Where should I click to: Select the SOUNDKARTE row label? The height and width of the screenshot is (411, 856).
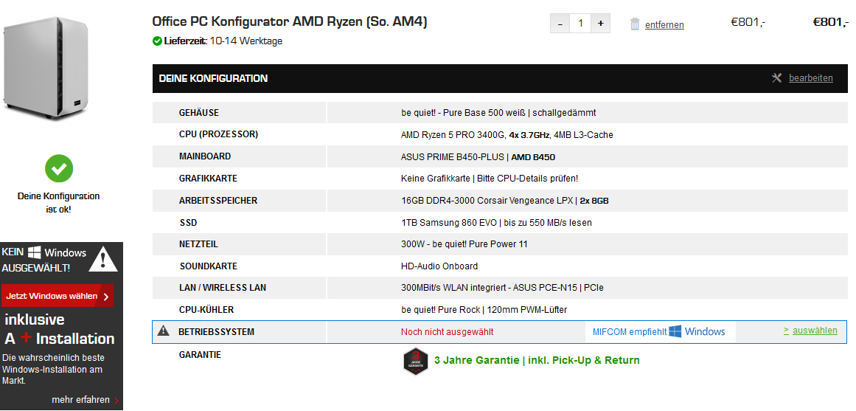pos(209,266)
